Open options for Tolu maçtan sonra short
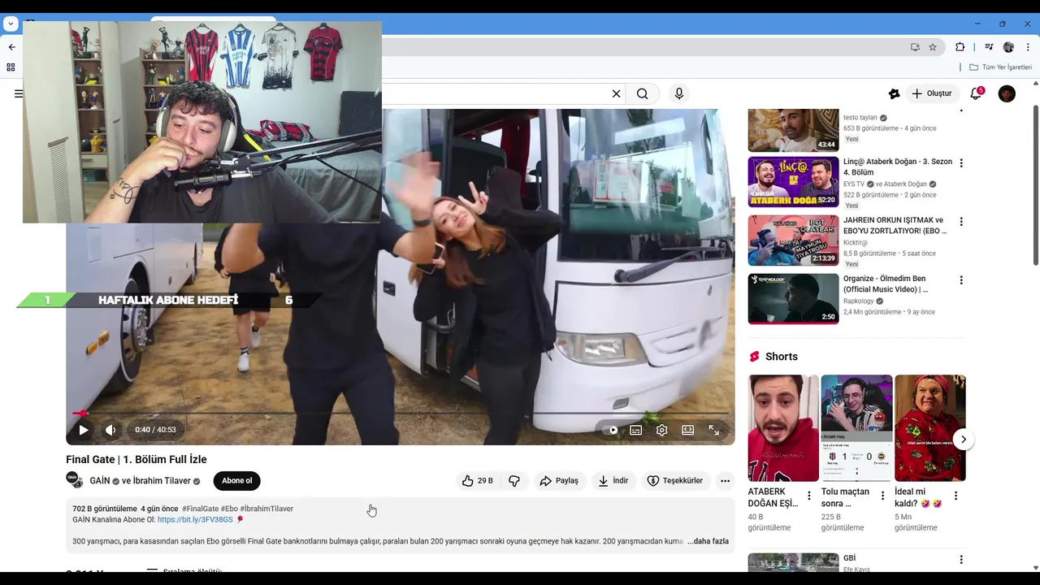 pyautogui.click(x=882, y=496)
